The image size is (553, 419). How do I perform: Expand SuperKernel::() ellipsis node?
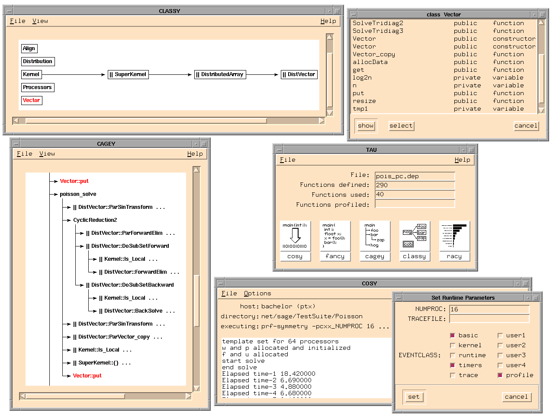click(126, 364)
